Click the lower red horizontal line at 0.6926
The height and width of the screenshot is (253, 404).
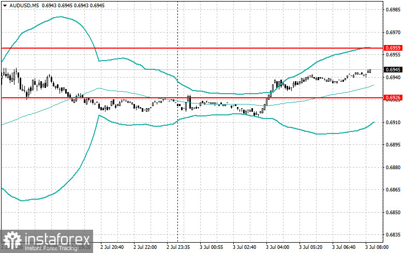[192, 98]
